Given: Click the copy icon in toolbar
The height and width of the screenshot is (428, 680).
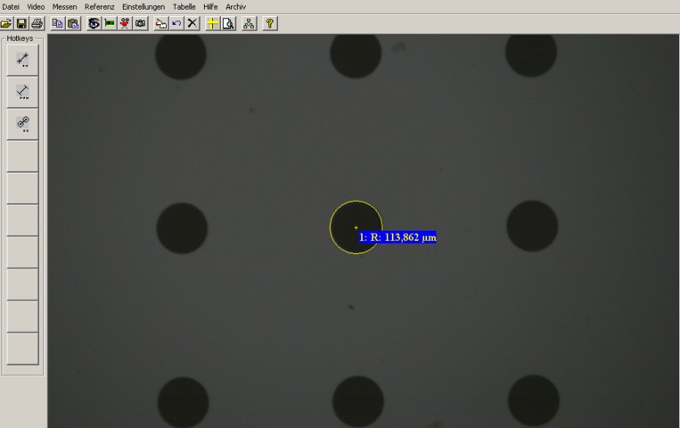Looking at the screenshot, I should point(58,23).
